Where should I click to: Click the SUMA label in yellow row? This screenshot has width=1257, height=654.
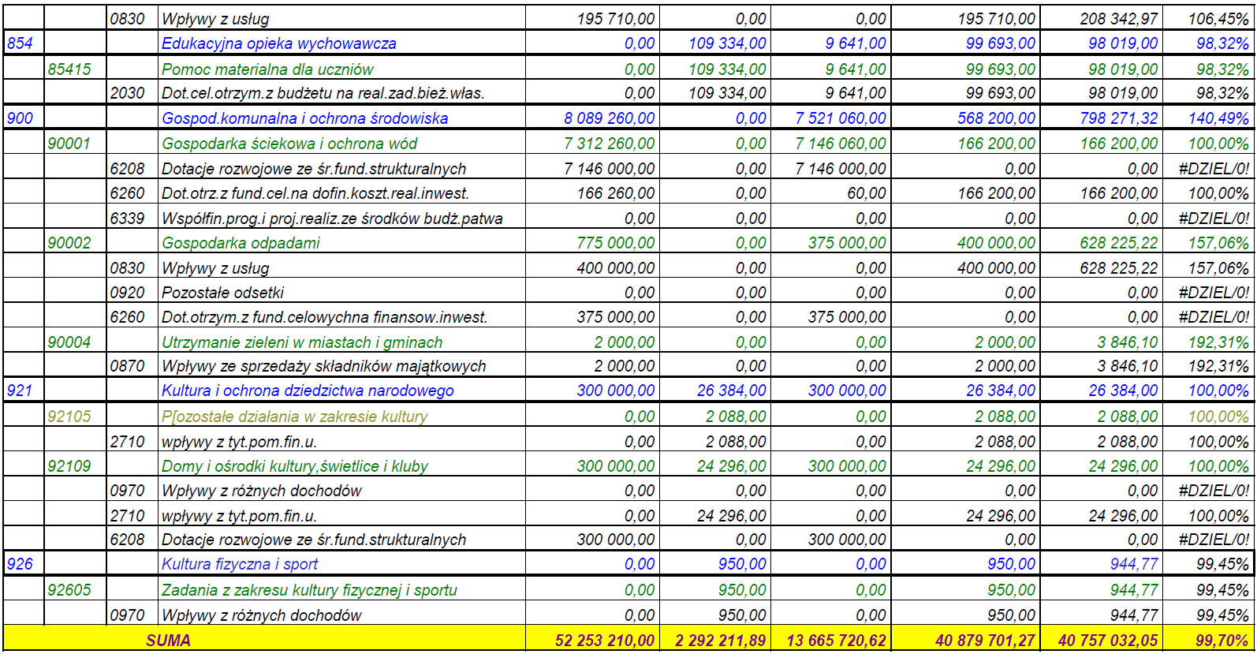click(x=169, y=640)
